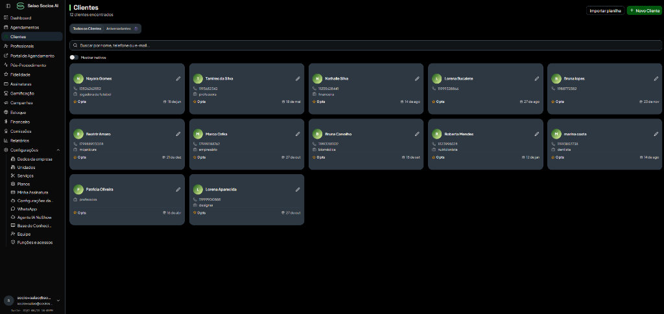Click the user avatar in sidebar footer
The width and height of the screenshot is (664, 314).
(x=8, y=300)
